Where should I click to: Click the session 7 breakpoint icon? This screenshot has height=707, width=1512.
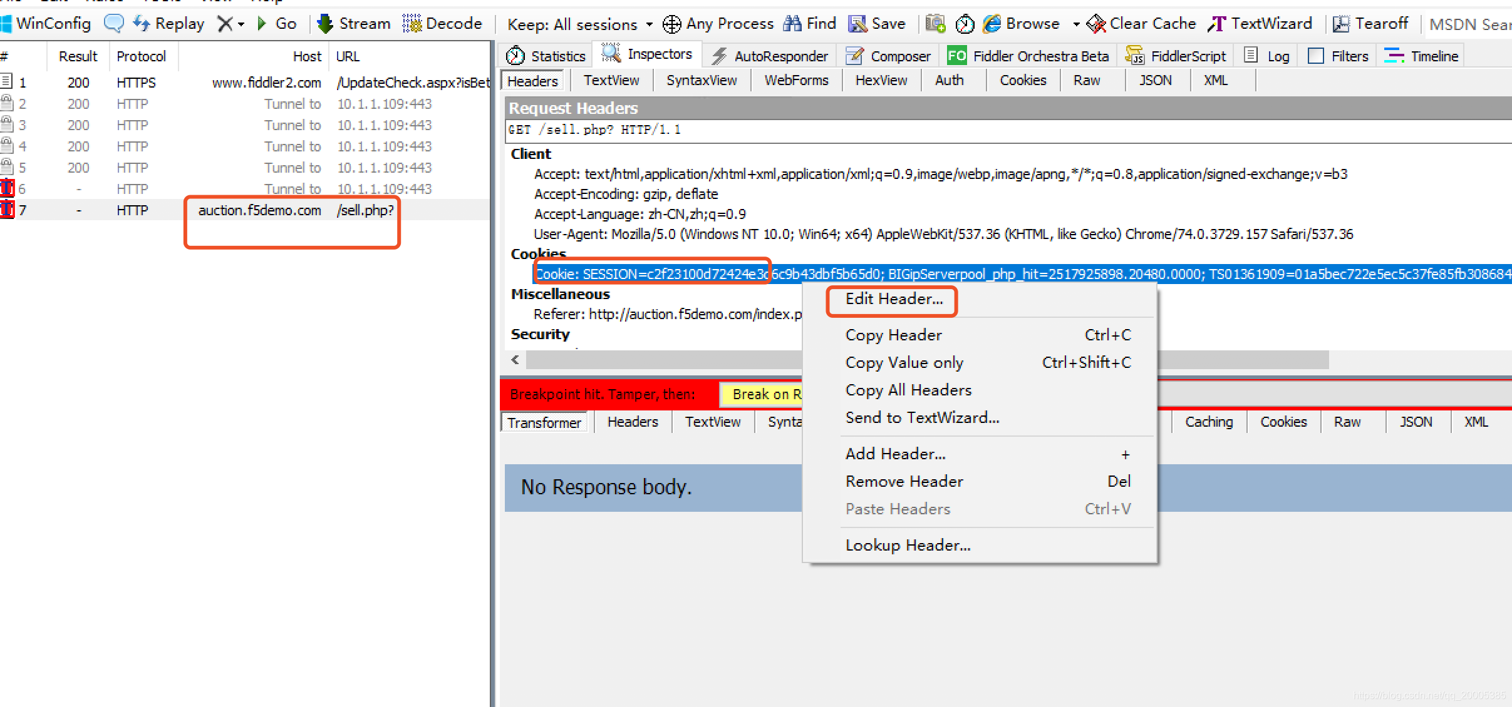(x=7, y=209)
